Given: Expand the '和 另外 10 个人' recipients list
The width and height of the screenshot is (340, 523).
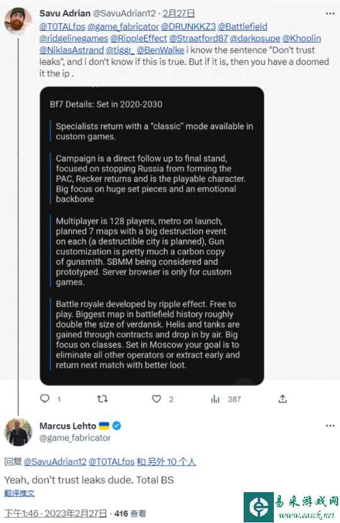Looking at the screenshot, I should pos(166,462).
